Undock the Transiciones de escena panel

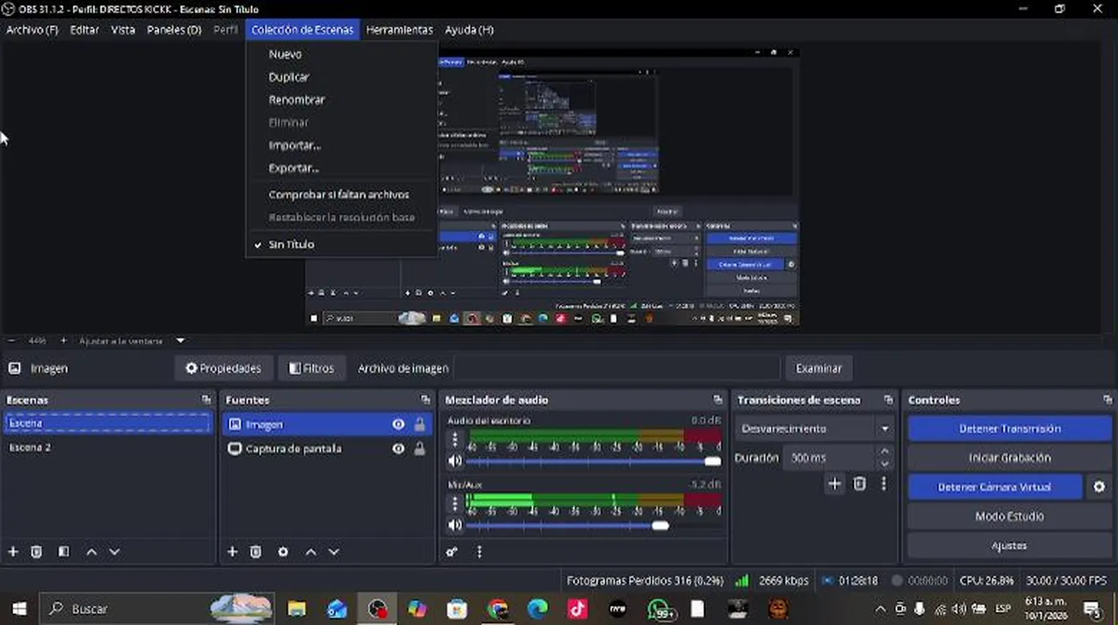pos(888,399)
